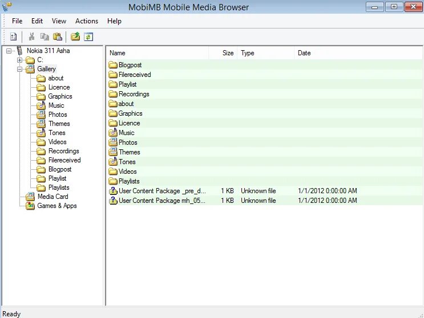Viewport: 424px width, 318px height.
Task: Open the Edit menu
Action: tap(37, 21)
